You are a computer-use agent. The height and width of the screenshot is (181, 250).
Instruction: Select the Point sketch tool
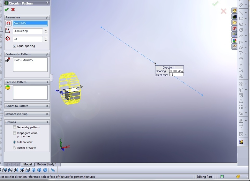pyautogui.click(x=241, y=65)
